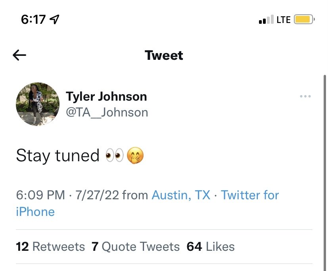This screenshot has height=271, width=328.
Task: Click the Tweet header title
Action: pos(164,55)
